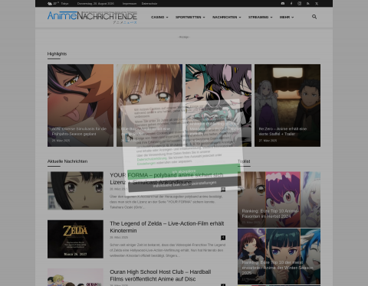Expand the CASINO menu dropdown

[x=159, y=17]
